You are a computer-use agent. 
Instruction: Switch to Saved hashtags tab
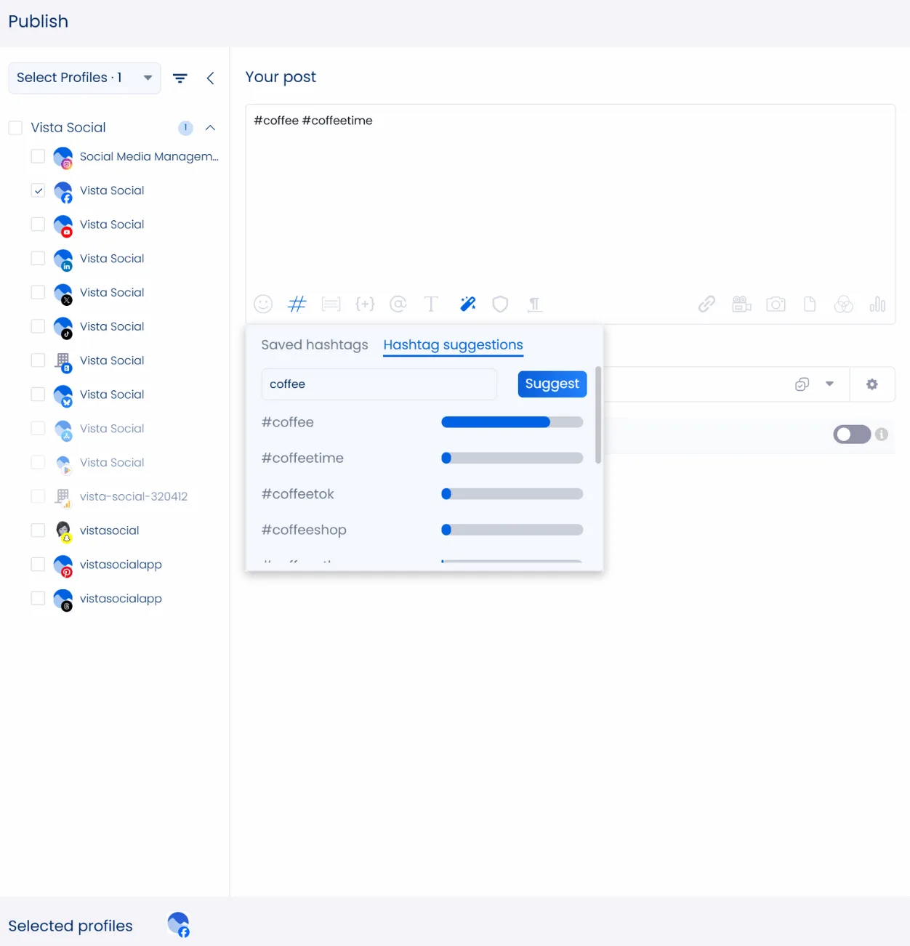click(x=314, y=345)
